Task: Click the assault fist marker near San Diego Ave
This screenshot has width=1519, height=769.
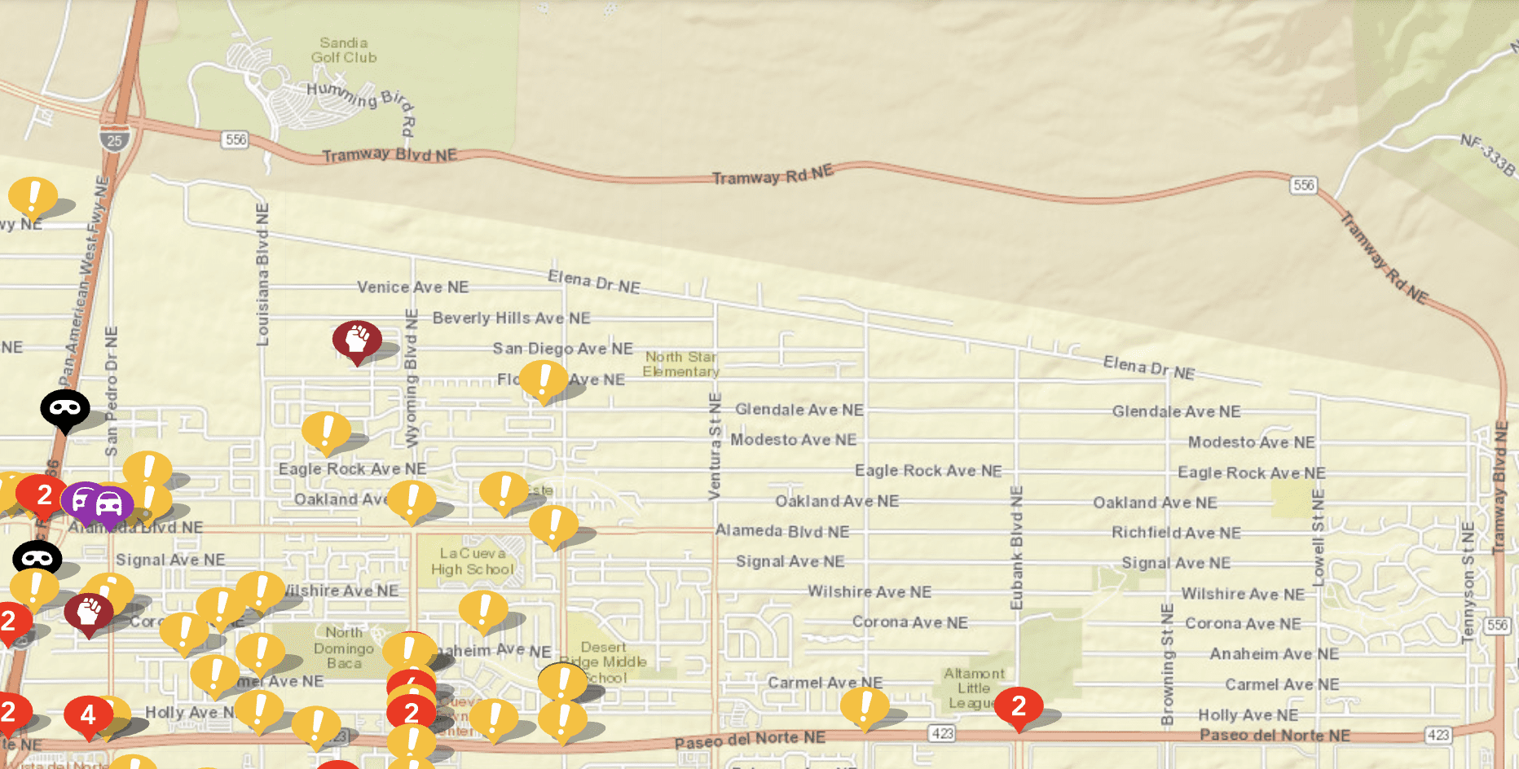Action: [357, 341]
